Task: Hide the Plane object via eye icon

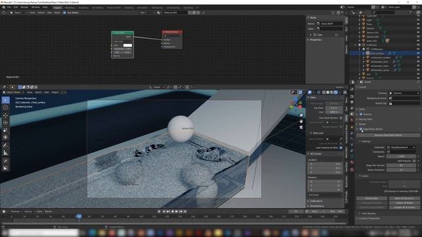Action: click(x=418, y=24)
